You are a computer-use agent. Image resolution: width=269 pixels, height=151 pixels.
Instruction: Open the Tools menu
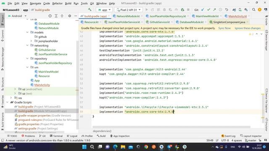coord(84,3)
